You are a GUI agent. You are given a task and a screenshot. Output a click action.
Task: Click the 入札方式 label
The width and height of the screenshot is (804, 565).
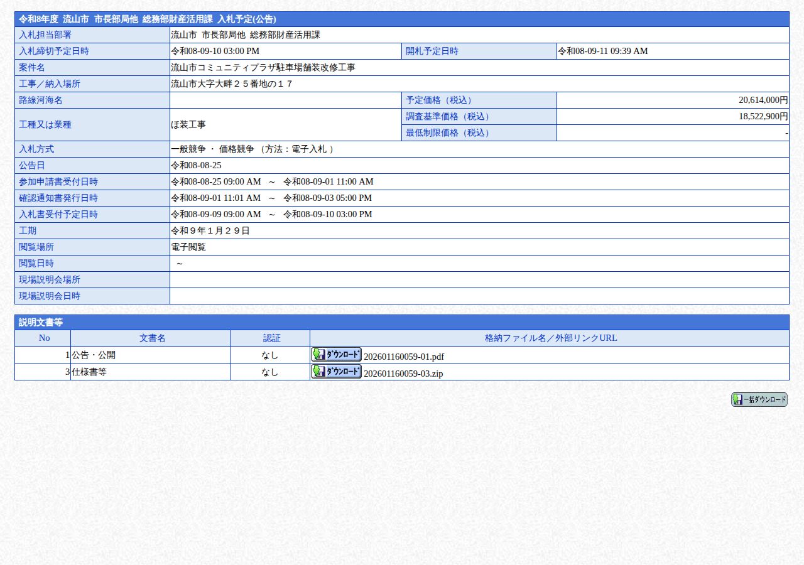coord(36,149)
